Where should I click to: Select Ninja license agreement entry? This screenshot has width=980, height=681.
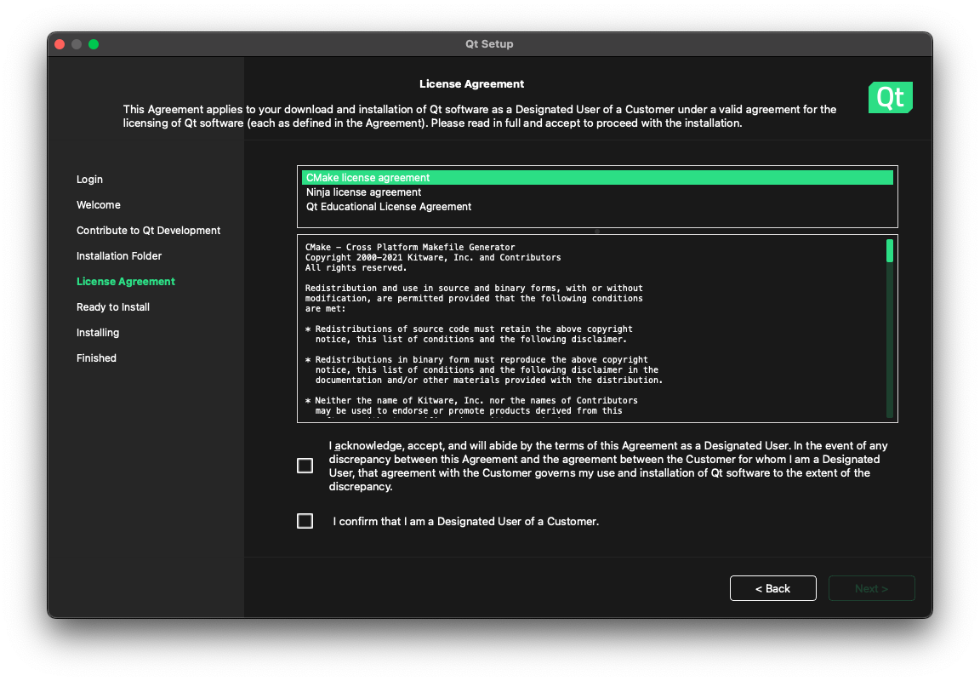point(363,192)
